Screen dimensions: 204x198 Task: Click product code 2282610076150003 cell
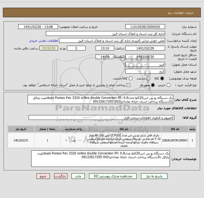coord(175,140)
